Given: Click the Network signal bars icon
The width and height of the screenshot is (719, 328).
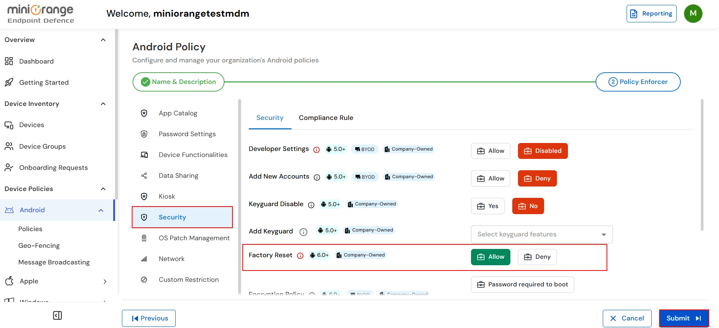Looking at the screenshot, I should click(x=144, y=259).
